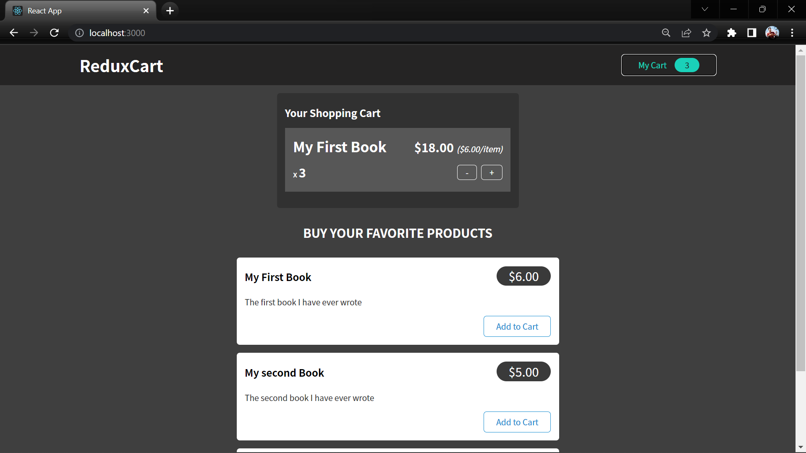Expand the tab search chevron
Viewport: 806px width, 453px height.
[705, 9]
